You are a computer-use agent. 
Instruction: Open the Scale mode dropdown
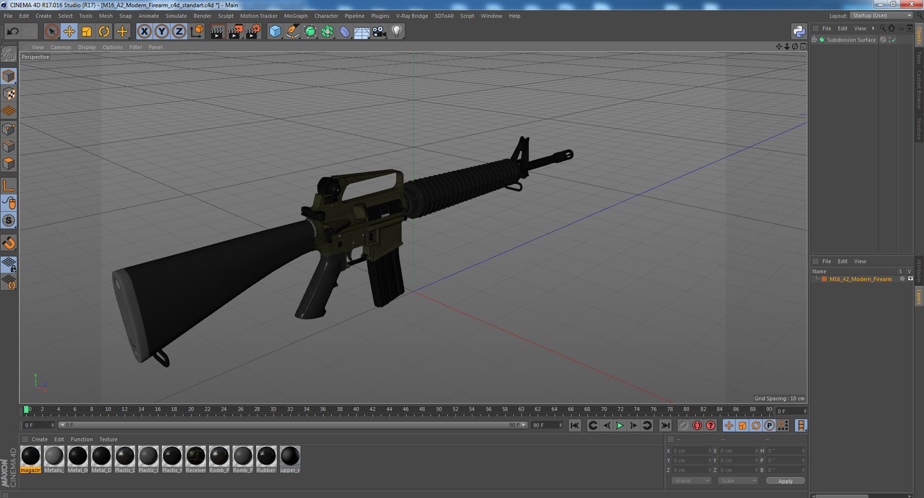coord(738,481)
